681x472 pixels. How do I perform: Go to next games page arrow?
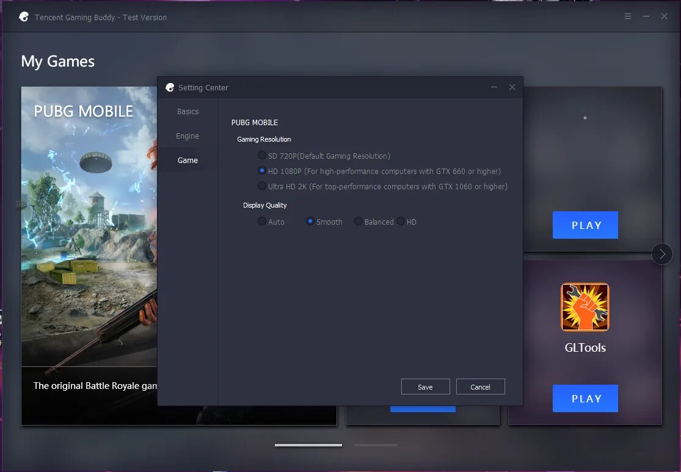[662, 254]
